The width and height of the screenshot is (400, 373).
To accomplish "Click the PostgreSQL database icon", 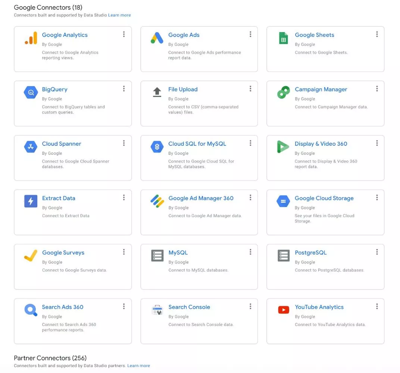I will coord(284,256).
